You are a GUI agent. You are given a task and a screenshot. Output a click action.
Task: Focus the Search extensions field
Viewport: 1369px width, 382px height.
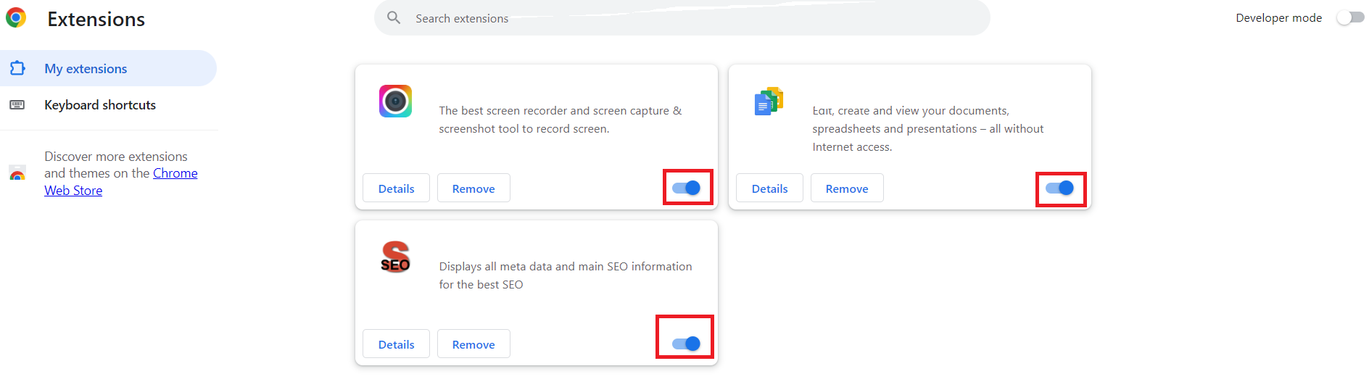click(682, 17)
